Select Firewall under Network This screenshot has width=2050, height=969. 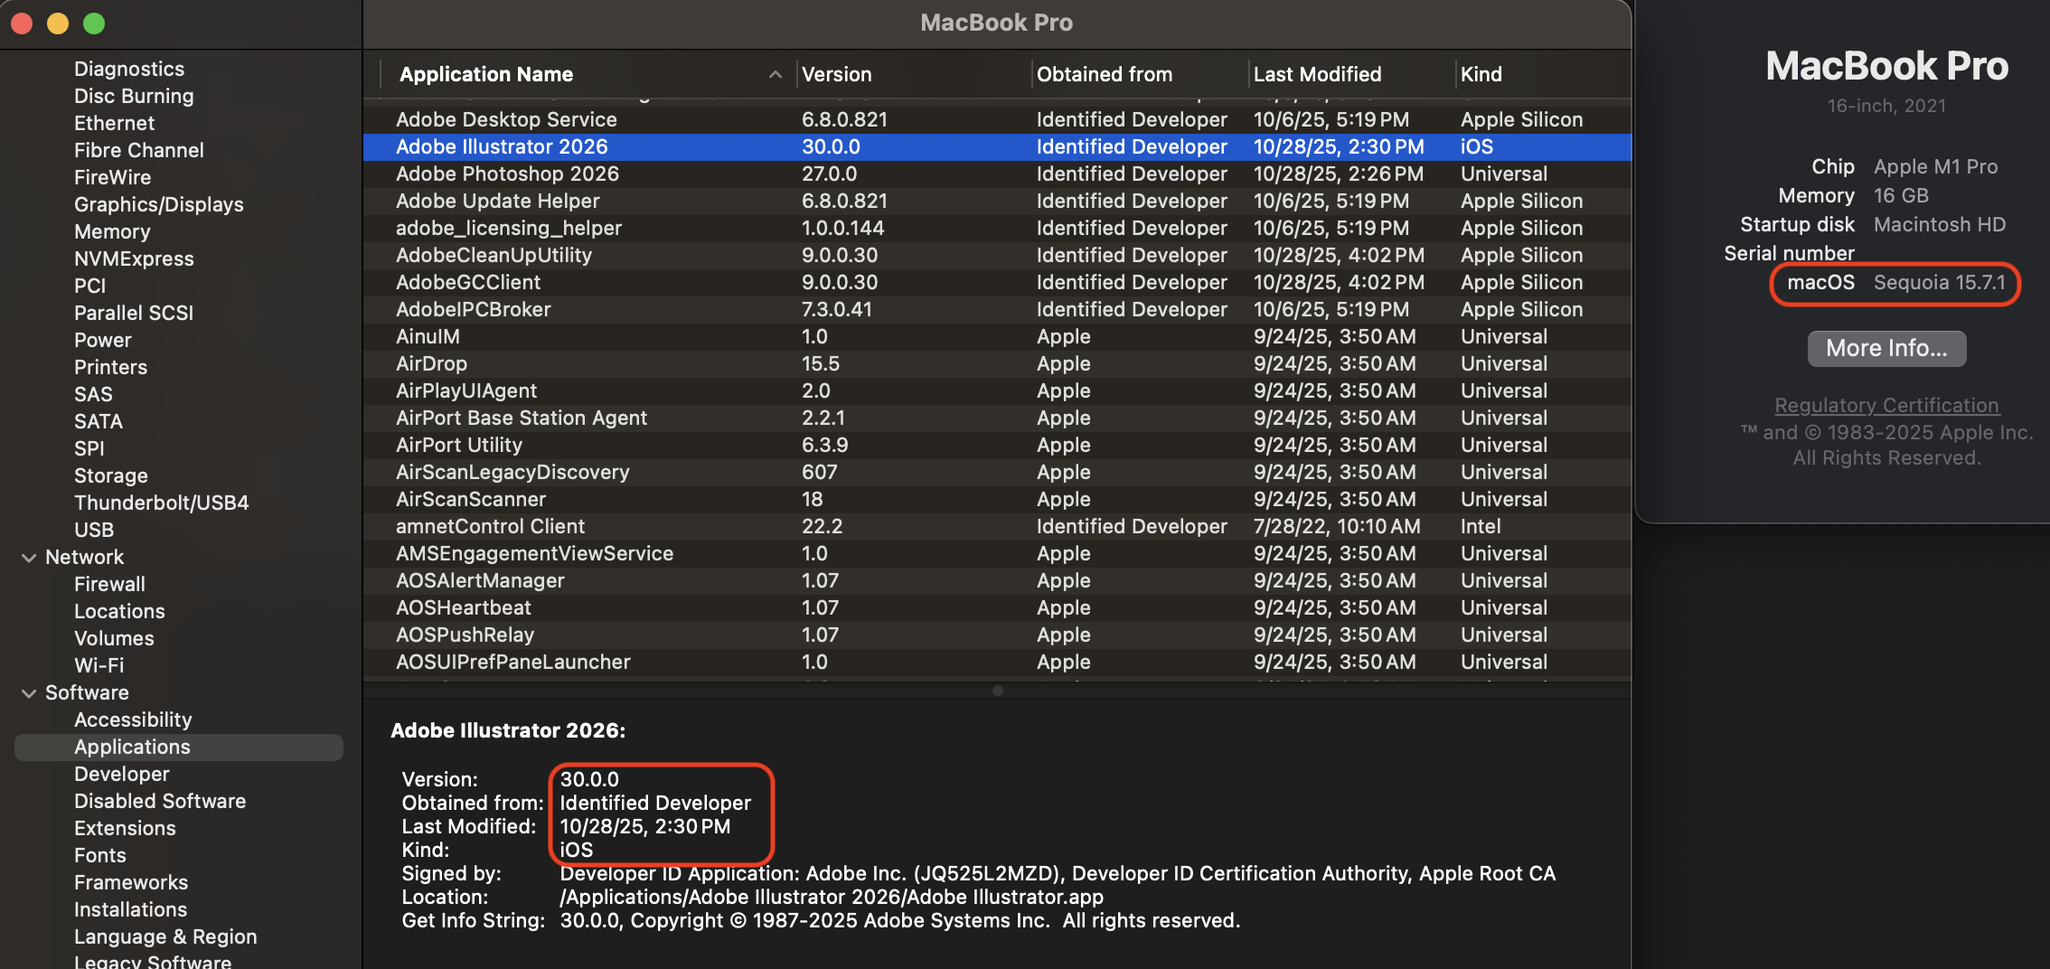[109, 584]
